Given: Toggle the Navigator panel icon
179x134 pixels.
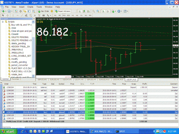Looking at the screenshot, I should (x=25, y=11).
